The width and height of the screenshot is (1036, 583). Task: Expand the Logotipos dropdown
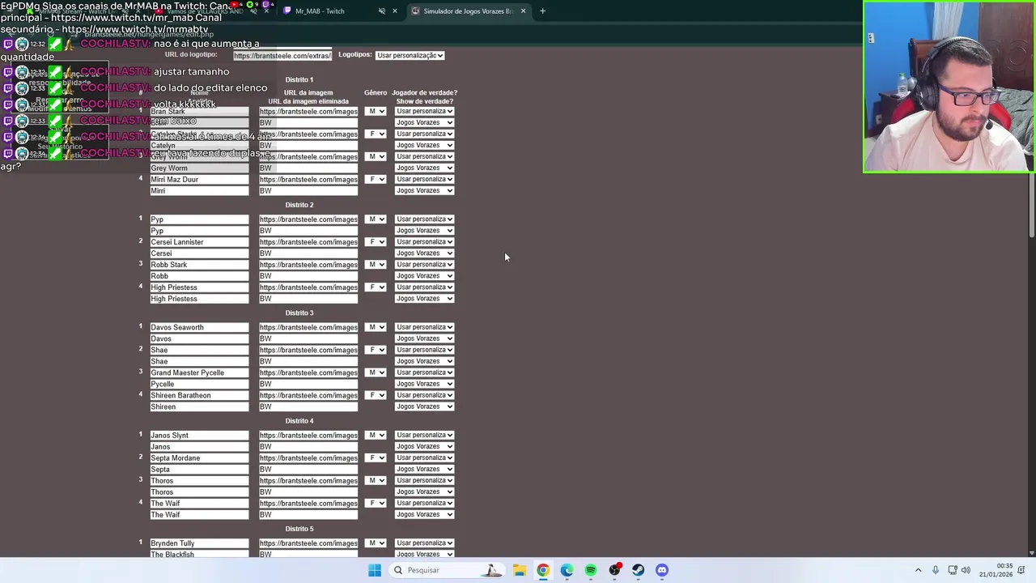tap(410, 55)
